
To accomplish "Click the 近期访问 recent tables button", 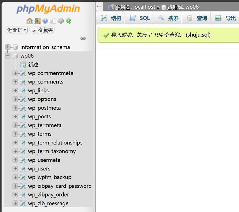I will (x=17, y=30).
